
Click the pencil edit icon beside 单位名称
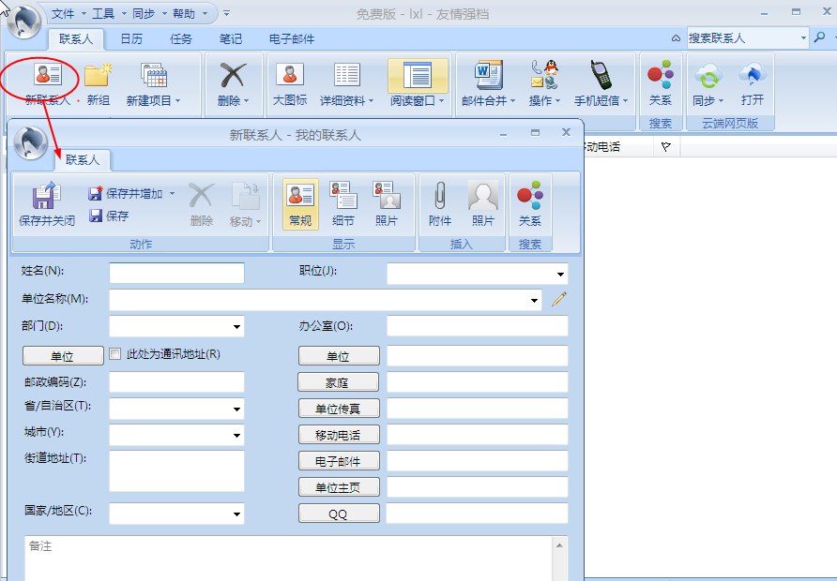pyautogui.click(x=559, y=299)
